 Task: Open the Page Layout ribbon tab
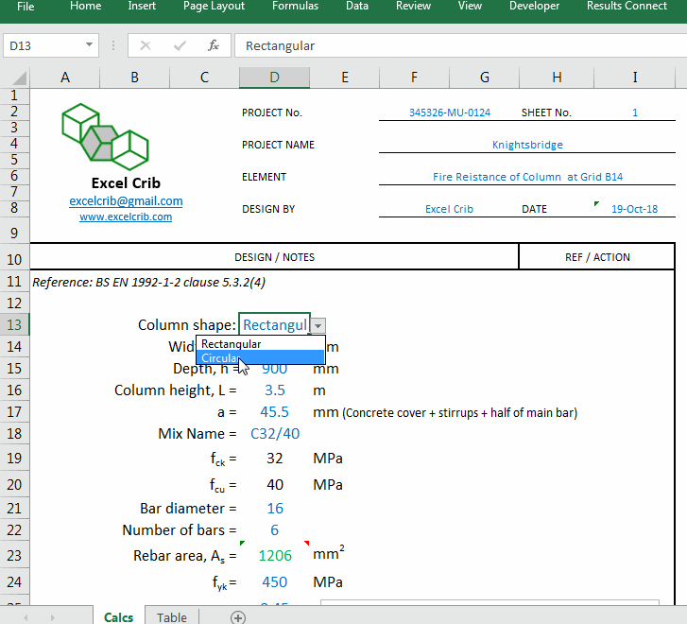point(214,7)
